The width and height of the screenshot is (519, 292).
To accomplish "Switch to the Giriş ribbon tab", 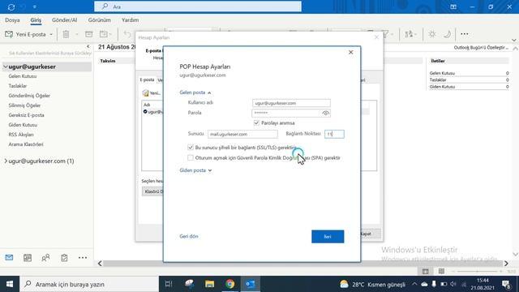I will (36, 20).
